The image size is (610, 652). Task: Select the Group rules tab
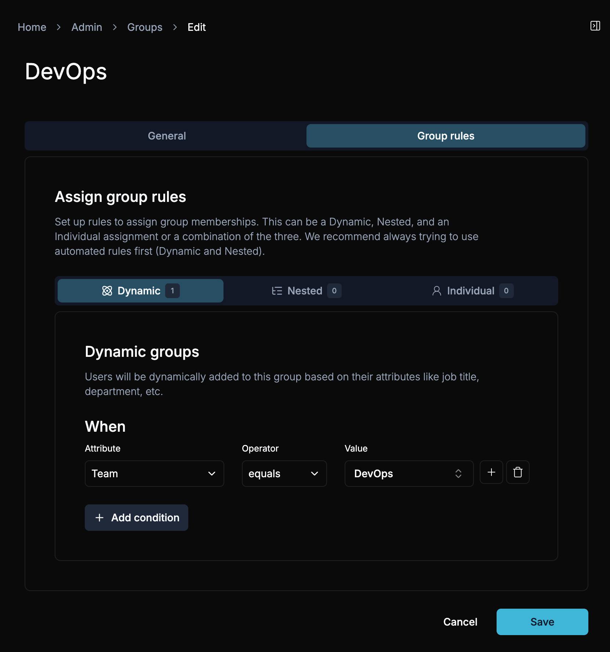coord(446,136)
